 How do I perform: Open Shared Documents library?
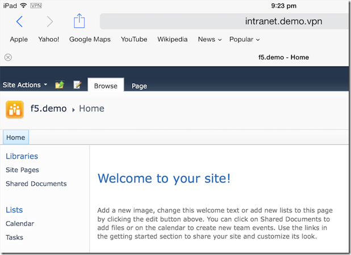[x=36, y=184]
